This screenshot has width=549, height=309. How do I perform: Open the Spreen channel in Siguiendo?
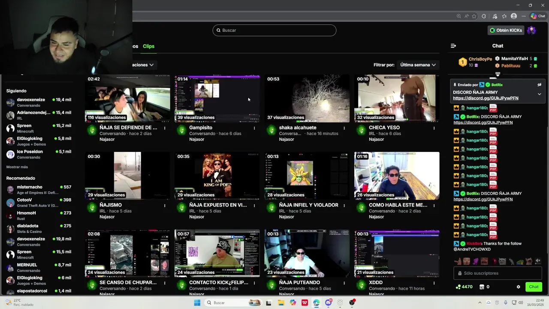click(39, 128)
